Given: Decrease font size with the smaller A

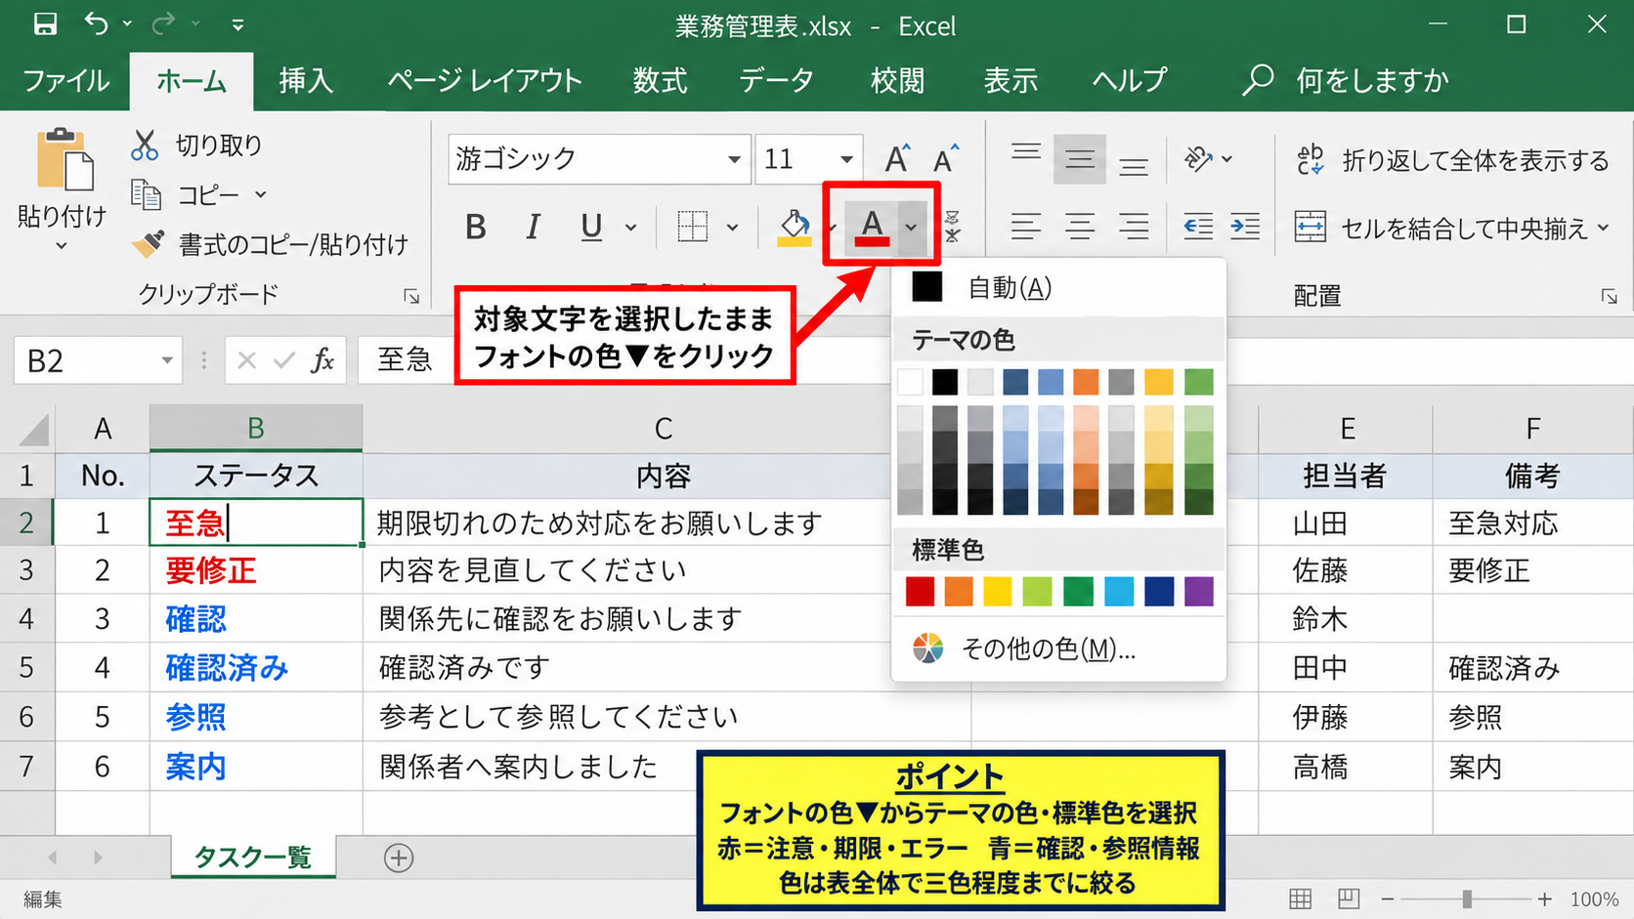Looking at the screenshot, I should 945,158.
